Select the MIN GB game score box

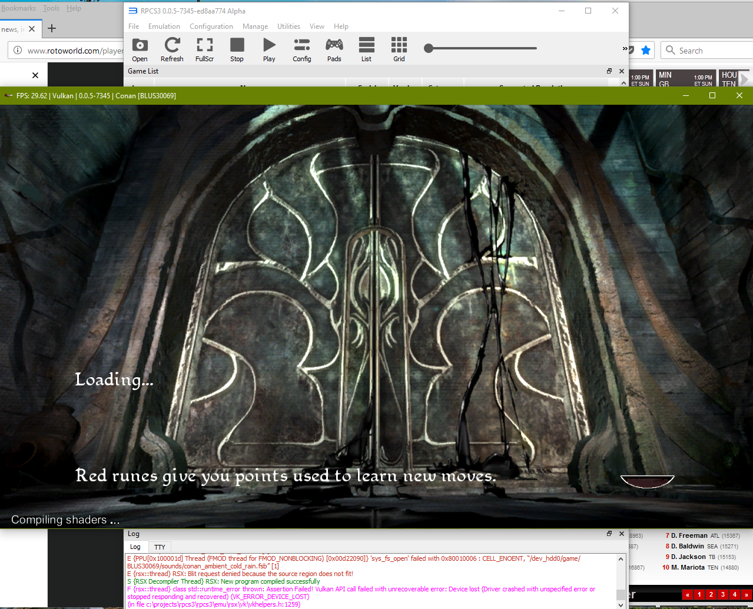point(686,79)
